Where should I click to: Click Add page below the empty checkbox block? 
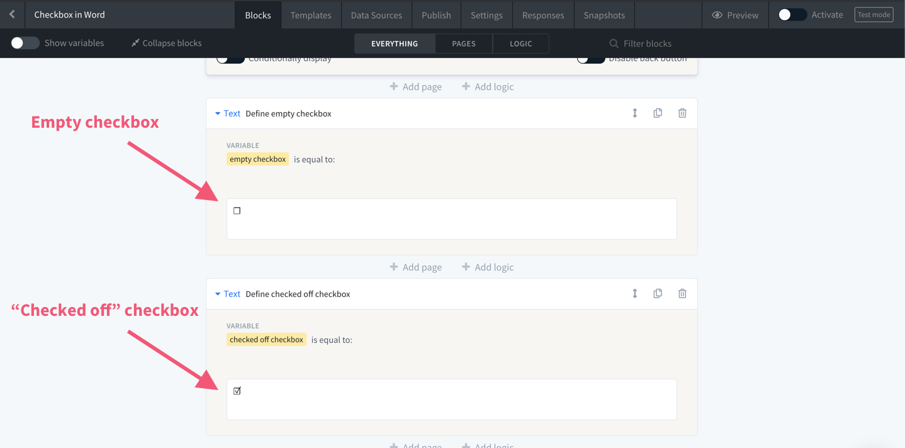(x=415, y=267)
